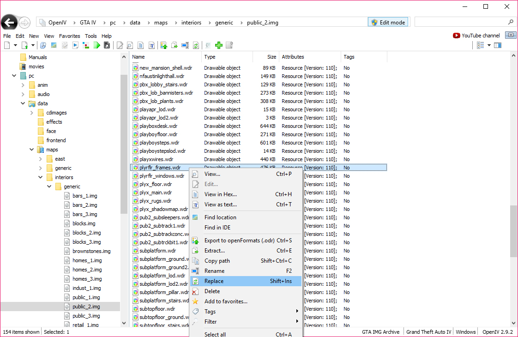Click the magnifier View toolbar icon
The height and width of the screenshot is (337, 518).
pyautogui.click(x=130, y=45)
